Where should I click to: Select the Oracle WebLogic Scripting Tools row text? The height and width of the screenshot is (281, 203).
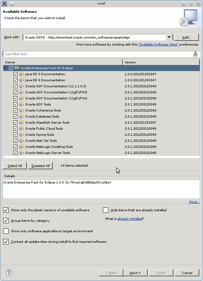point(49,147)
